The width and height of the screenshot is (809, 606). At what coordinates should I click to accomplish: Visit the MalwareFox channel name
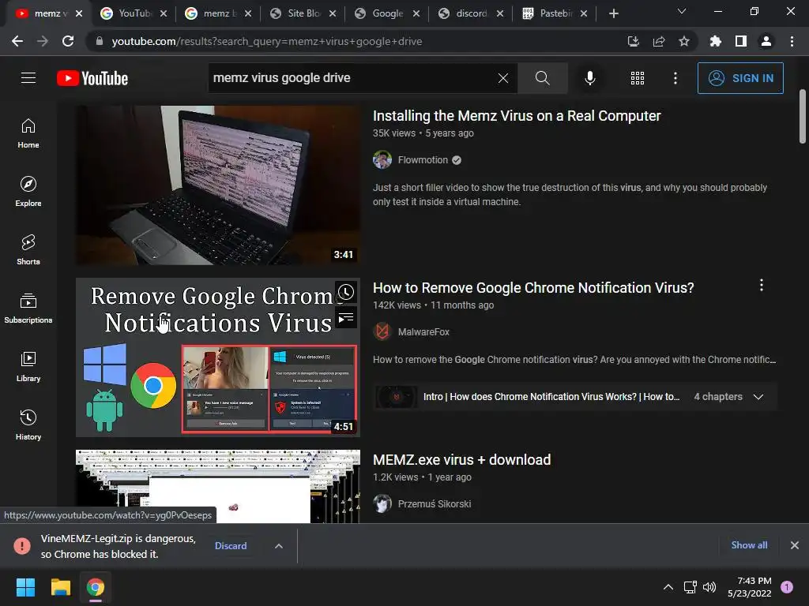423,332
